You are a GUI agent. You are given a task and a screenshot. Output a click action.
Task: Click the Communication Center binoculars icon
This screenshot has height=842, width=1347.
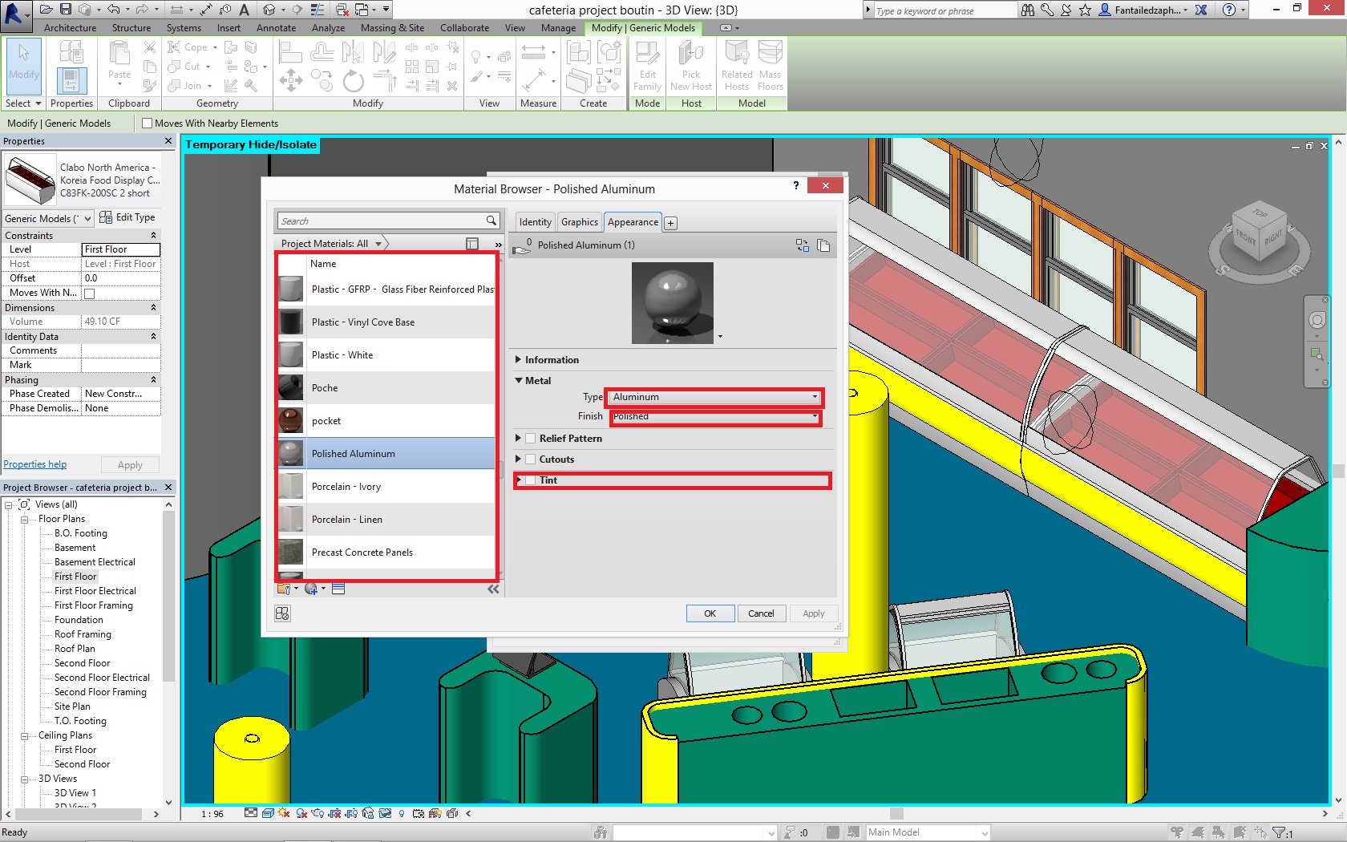1027,10
